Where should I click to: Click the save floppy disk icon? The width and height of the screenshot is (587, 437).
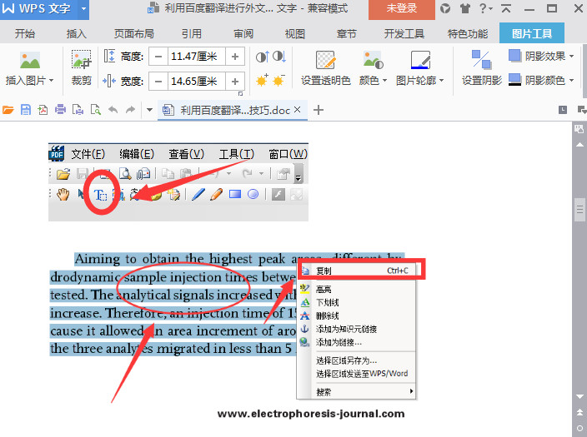coord(26,110)
